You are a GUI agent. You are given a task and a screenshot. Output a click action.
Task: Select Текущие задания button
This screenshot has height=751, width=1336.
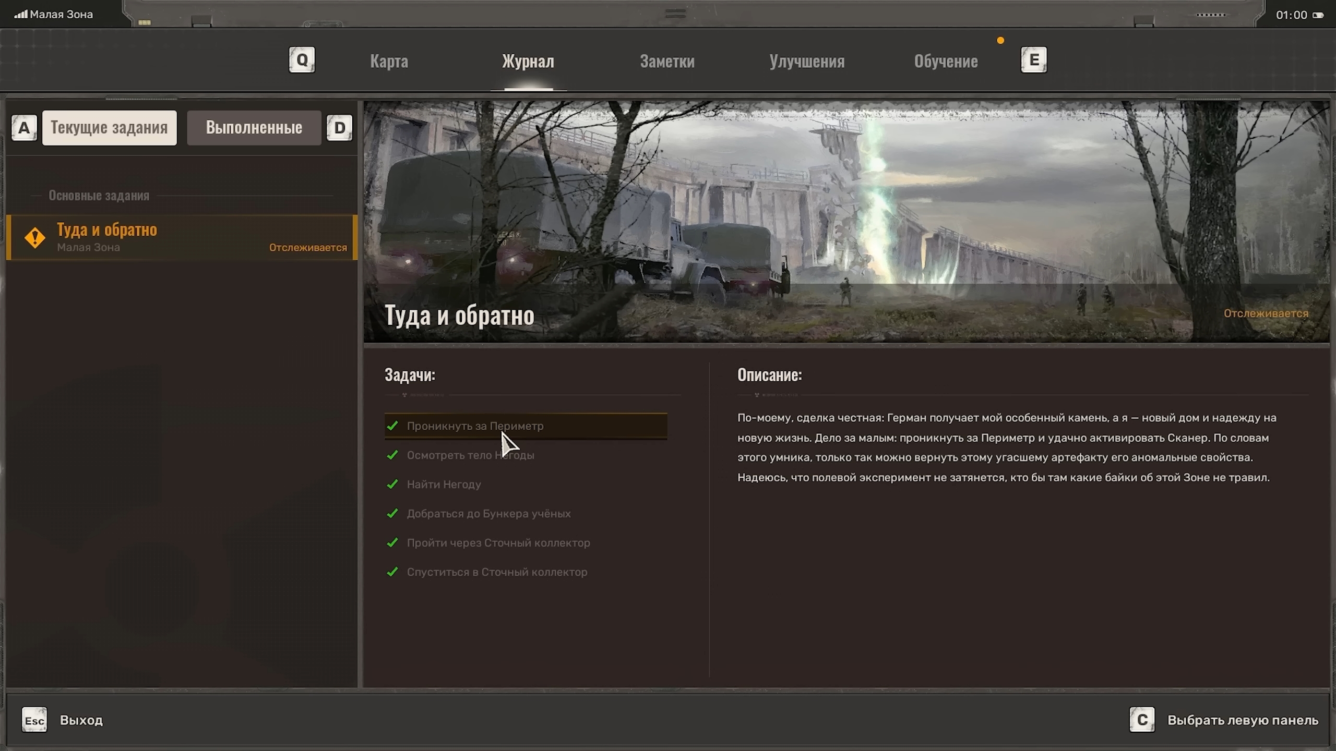tap(109, 128)
